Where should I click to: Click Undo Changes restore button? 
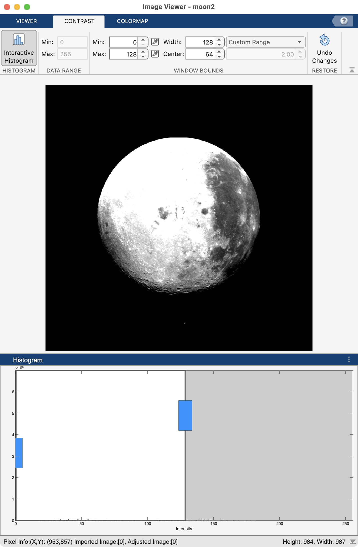tap(324, 48)
